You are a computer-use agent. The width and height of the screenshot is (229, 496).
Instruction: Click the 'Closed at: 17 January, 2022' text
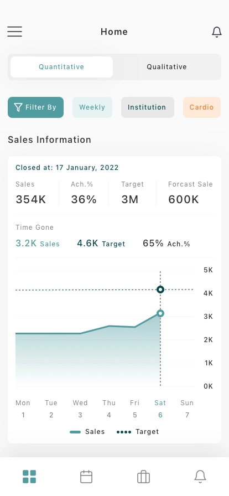[67, 168]
